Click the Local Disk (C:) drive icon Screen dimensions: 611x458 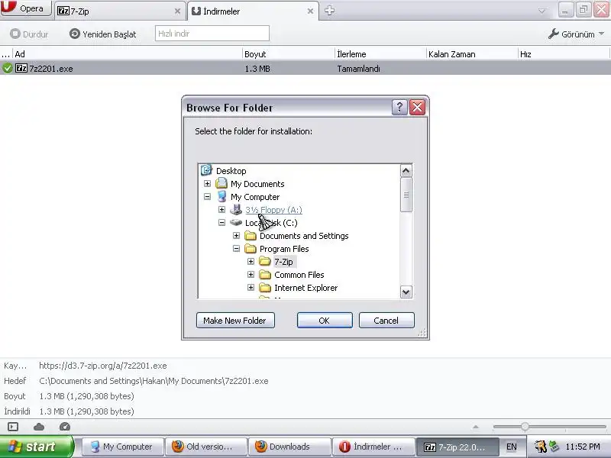click(x=236, y=222)
